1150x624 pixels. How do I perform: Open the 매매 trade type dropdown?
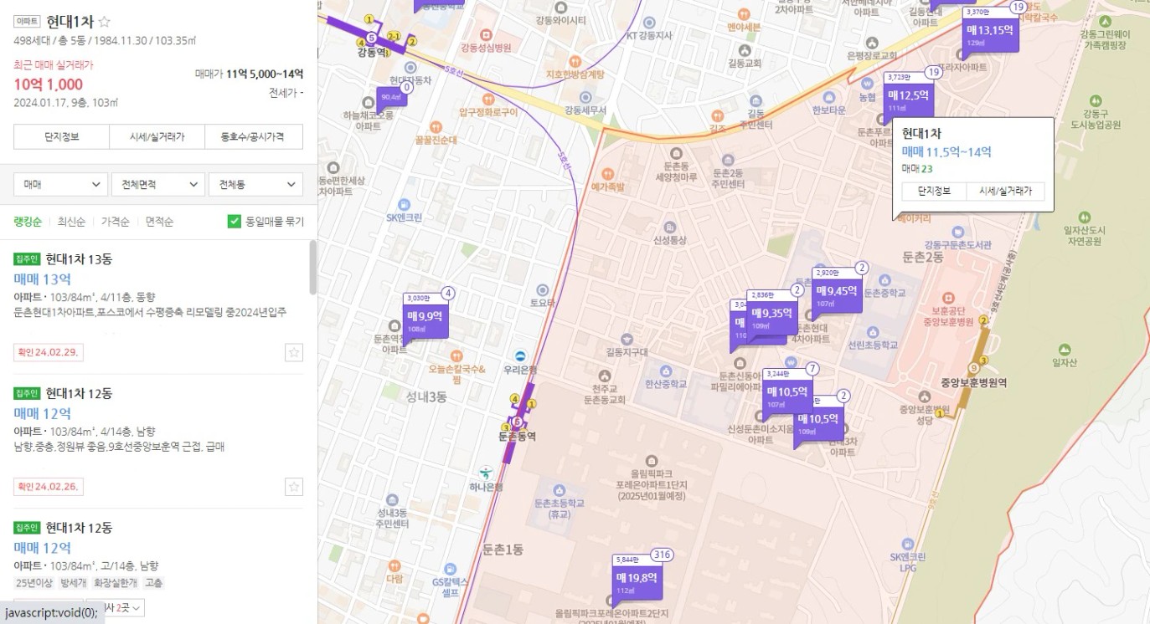(60, 184)
